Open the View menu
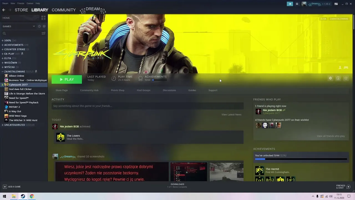The width and height of the screenshot is (355, 200). pos(13,3)
